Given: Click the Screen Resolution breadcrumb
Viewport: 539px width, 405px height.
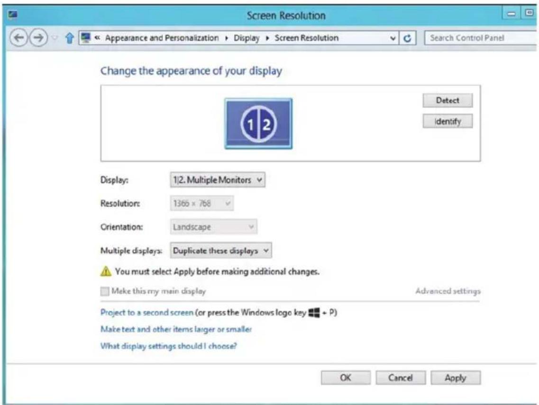Looking at the screenshot, I should [306, 38].
